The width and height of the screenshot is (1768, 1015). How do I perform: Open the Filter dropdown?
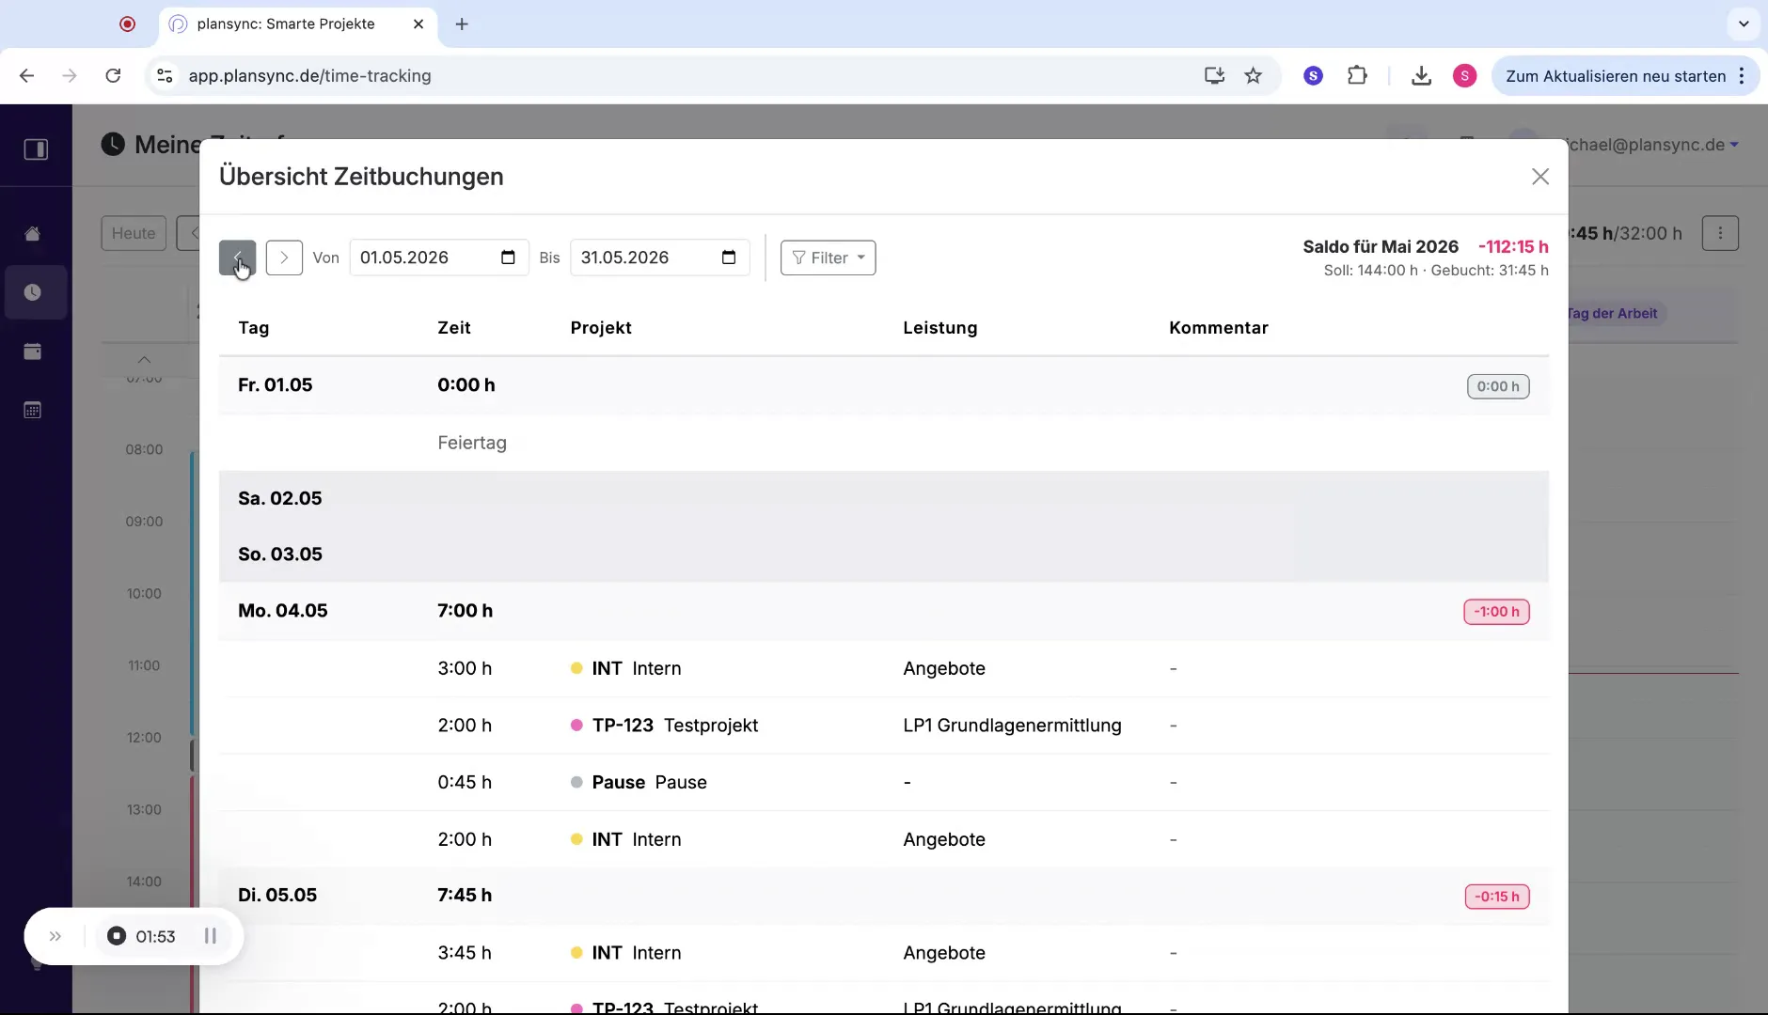pos(828,258)
